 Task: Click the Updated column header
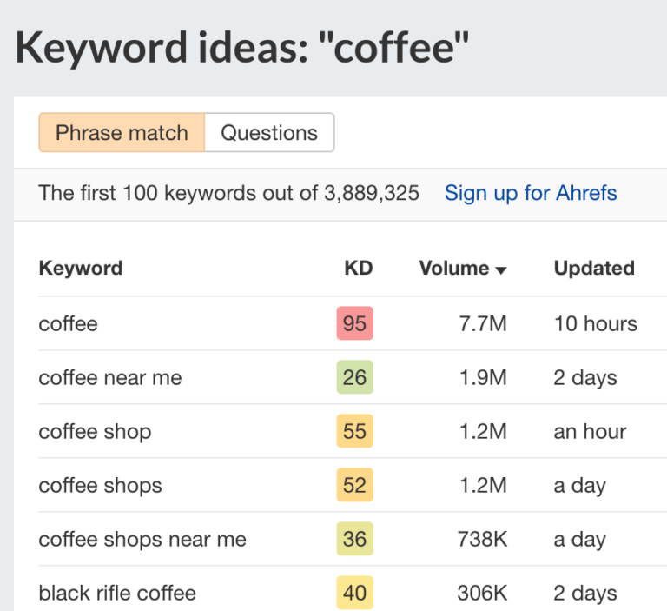[x=594, y=269]
